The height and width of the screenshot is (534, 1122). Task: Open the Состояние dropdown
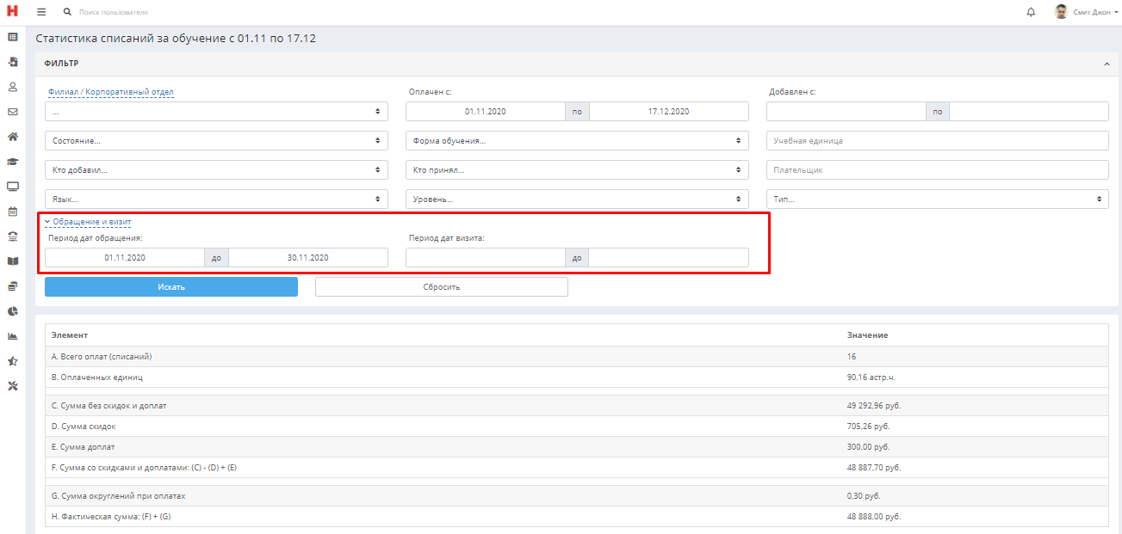(x=216, y=140)
